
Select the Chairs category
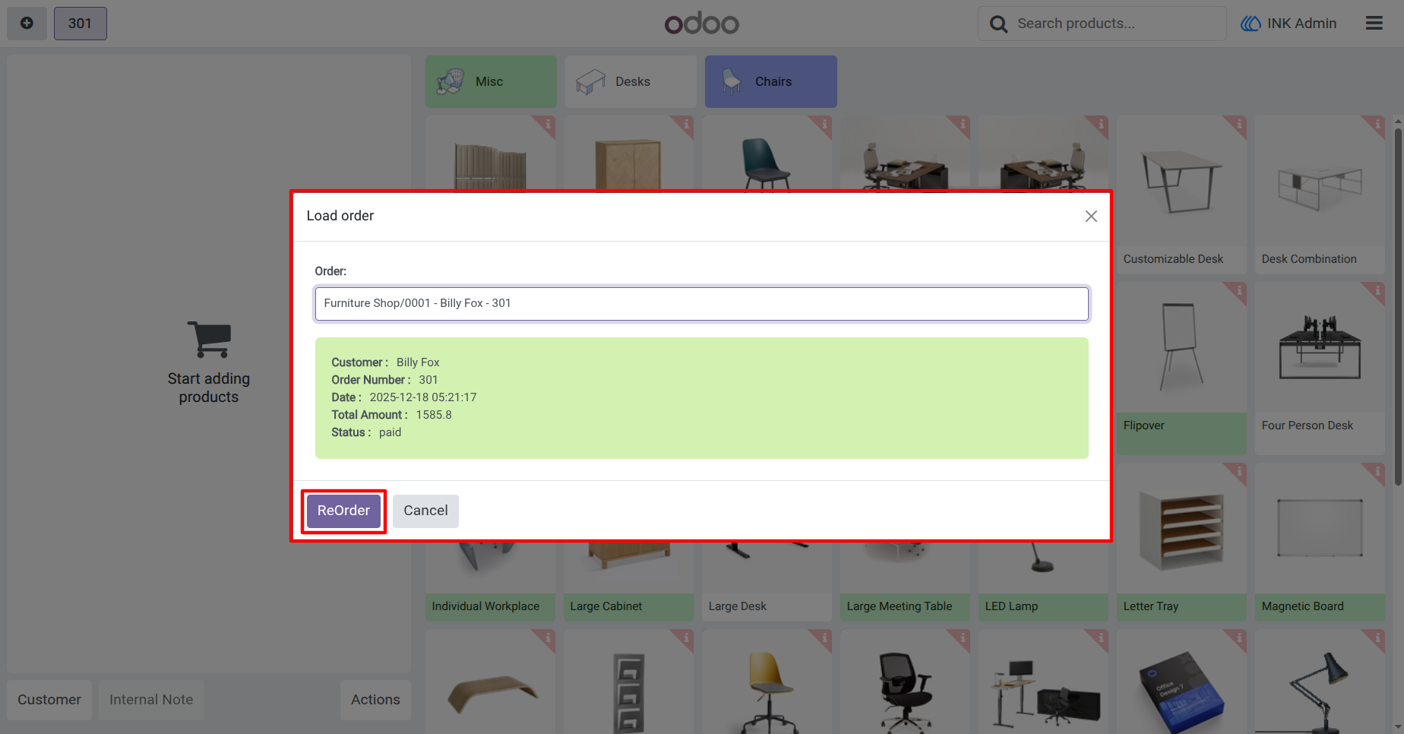click(770, 81)
